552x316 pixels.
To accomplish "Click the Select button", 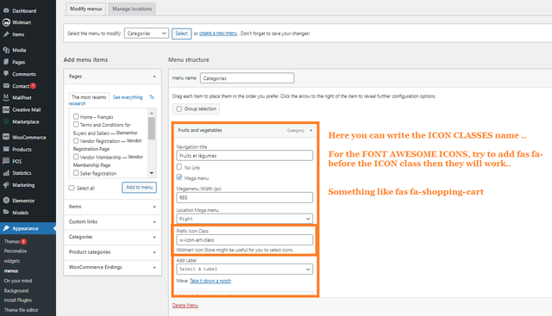I will (182, 34).
